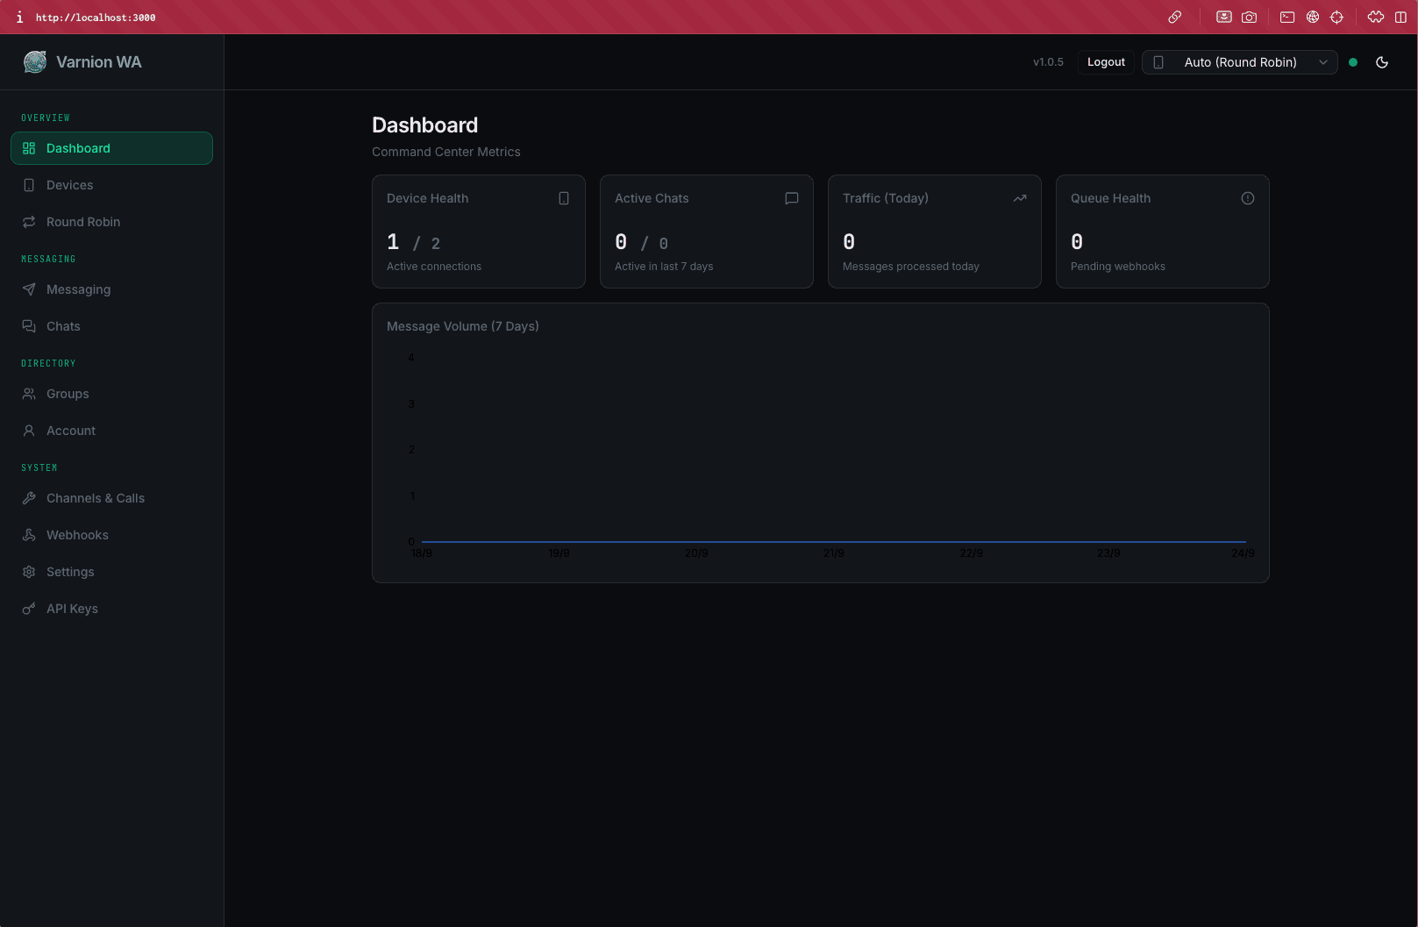Click the Webhooks icon in sidebar
1418x927 pixels.
click(x=29, y=535)
